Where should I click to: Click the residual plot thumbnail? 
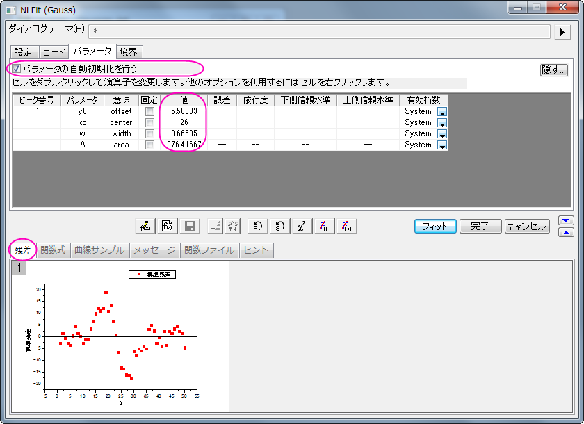(x=120, y=336)
